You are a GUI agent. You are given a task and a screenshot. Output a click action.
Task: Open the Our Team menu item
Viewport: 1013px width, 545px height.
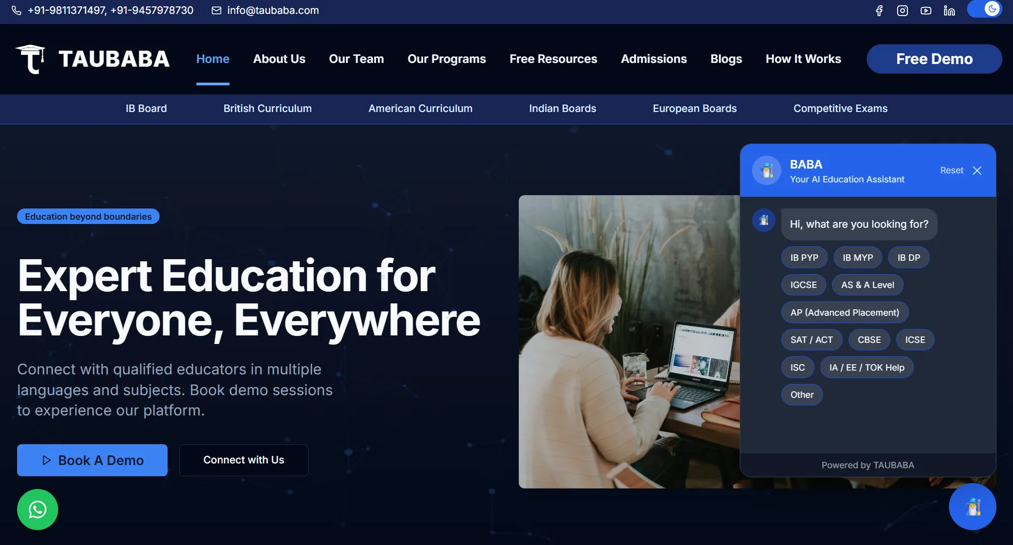(357, 59)
